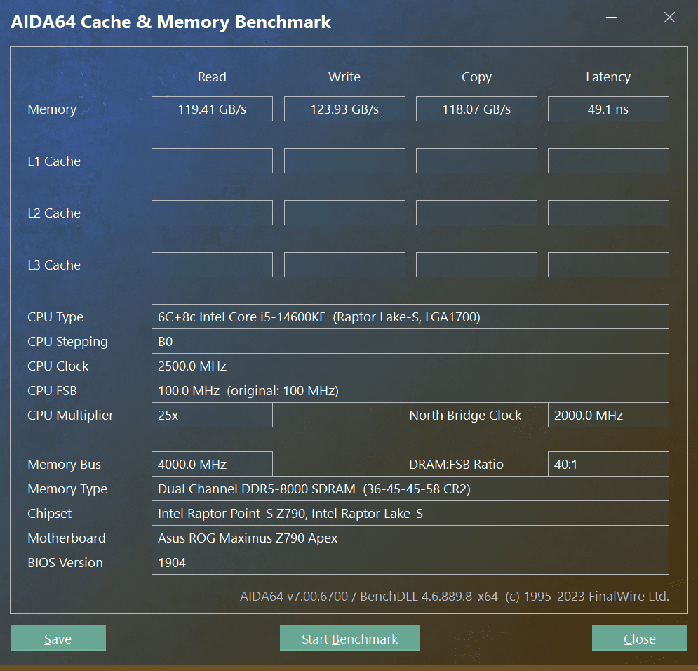Select North Bridge Clock value 2000.0 MHz
This screenshot has height=671, width=698.
click(608, 415)
